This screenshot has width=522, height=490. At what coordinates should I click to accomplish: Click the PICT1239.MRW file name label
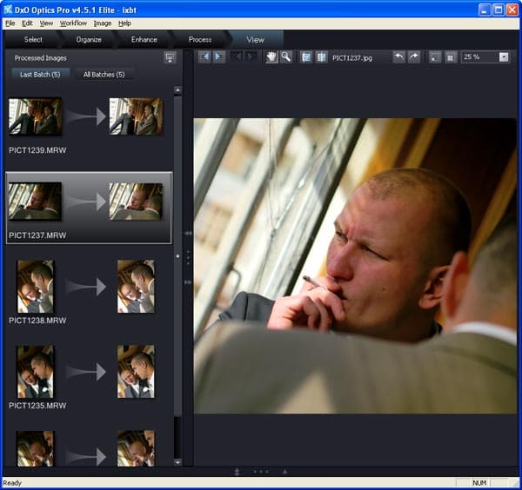point(37,150)
